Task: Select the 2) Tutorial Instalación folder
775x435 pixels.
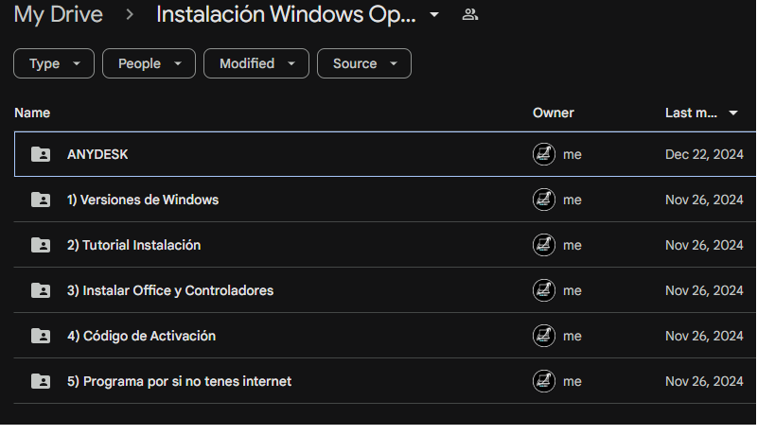Action: coord(133,245)
